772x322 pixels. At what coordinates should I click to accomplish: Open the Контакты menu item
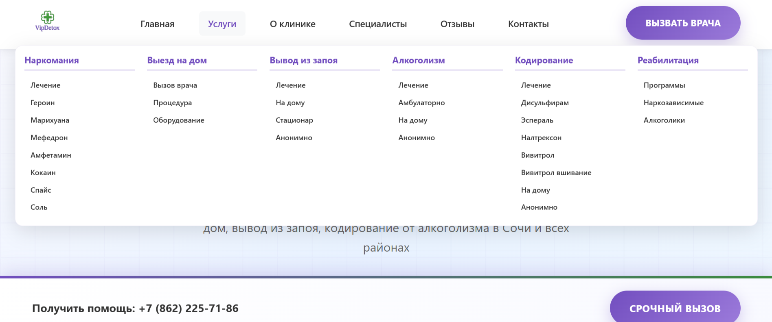[529, 24]
